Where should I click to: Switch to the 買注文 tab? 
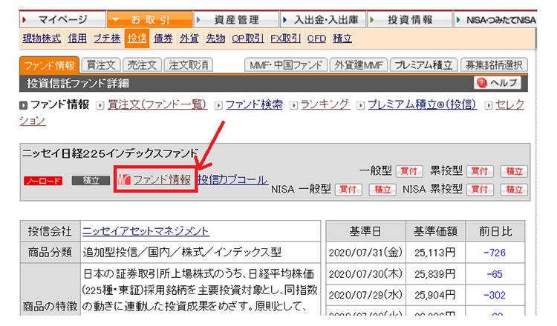pyautogui.click(x=101, y=65)
